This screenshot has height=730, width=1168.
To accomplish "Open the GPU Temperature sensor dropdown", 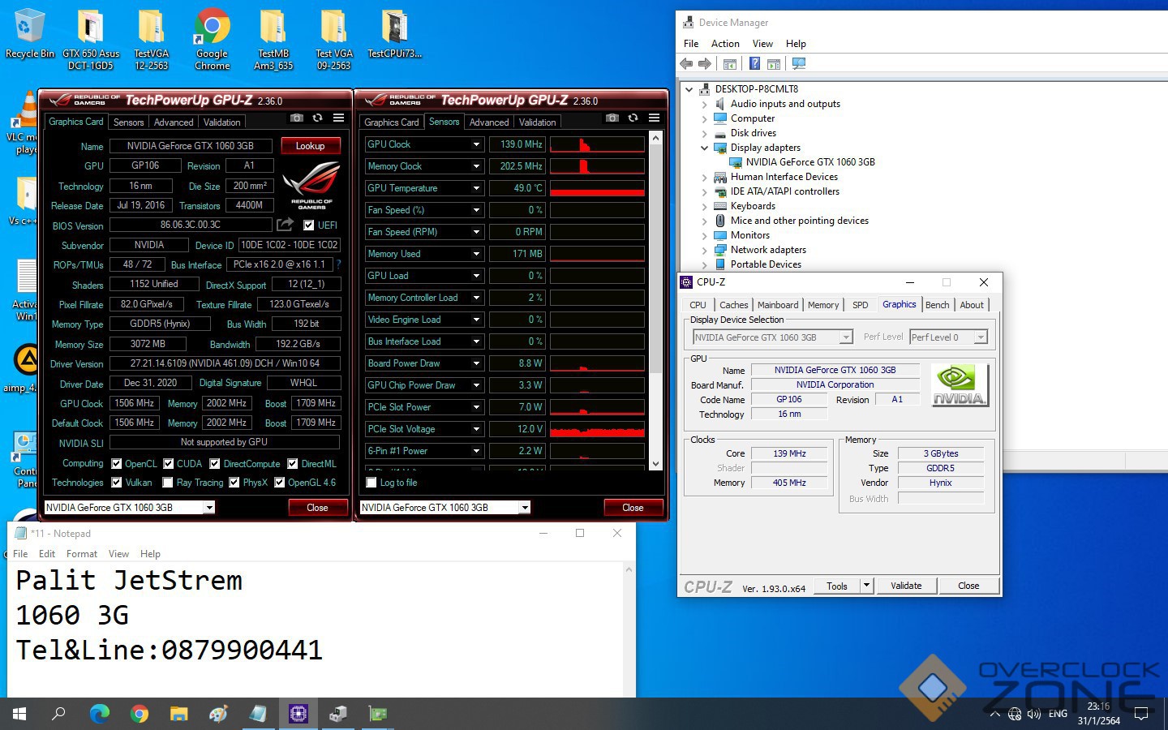I will coord(476,188).
